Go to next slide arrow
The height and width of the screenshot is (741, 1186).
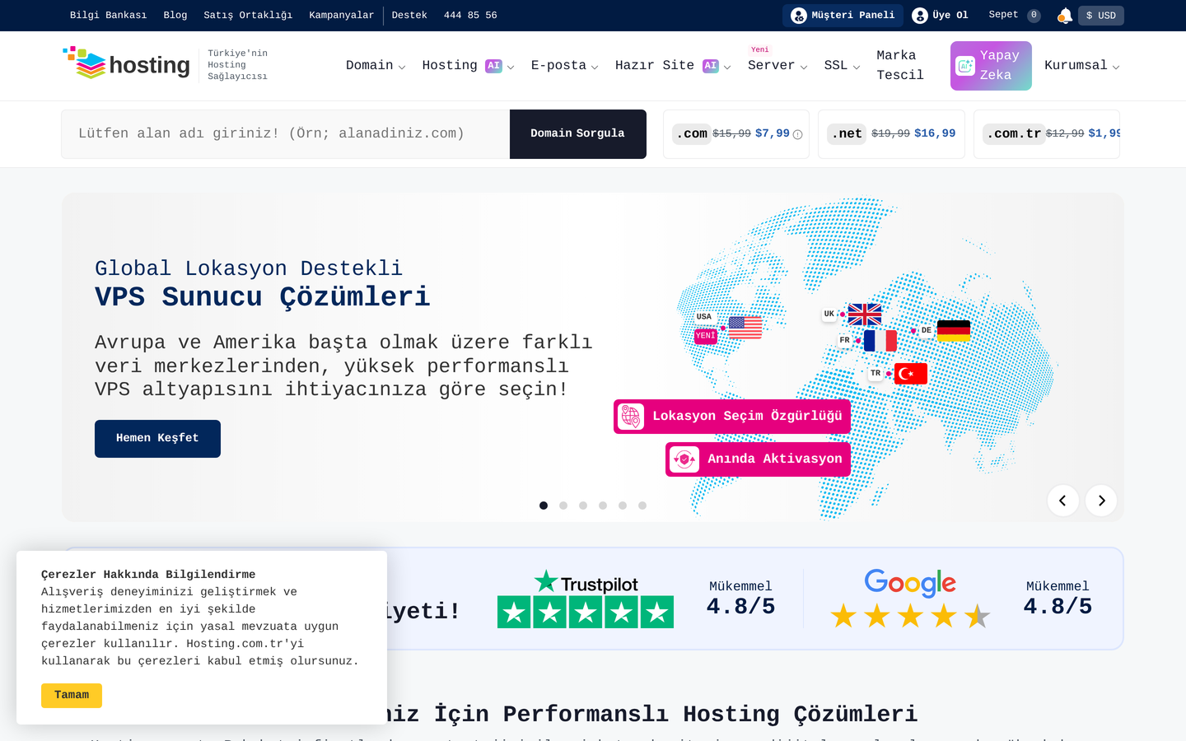[1101, 501]
